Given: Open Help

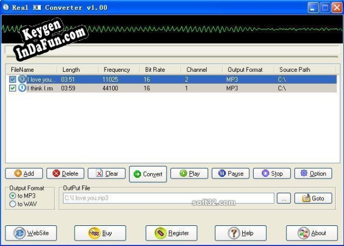Looking at the screenshot, I should [241, 233].
